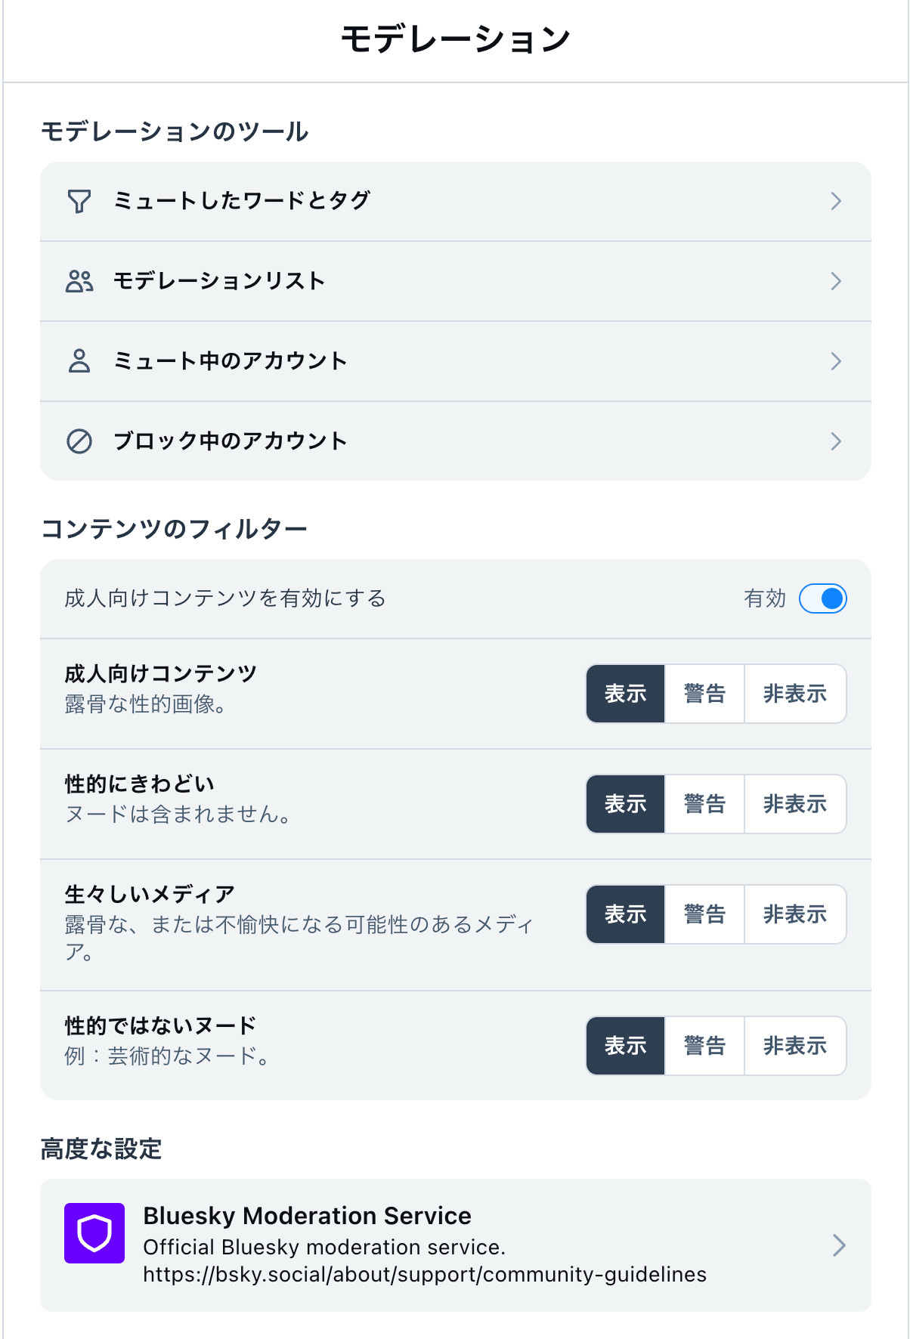Set 成人向けコンテンツ to 警告

[x=704, y=694]
